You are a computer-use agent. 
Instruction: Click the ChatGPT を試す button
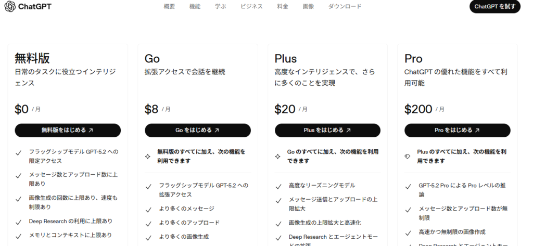point(494,7)
